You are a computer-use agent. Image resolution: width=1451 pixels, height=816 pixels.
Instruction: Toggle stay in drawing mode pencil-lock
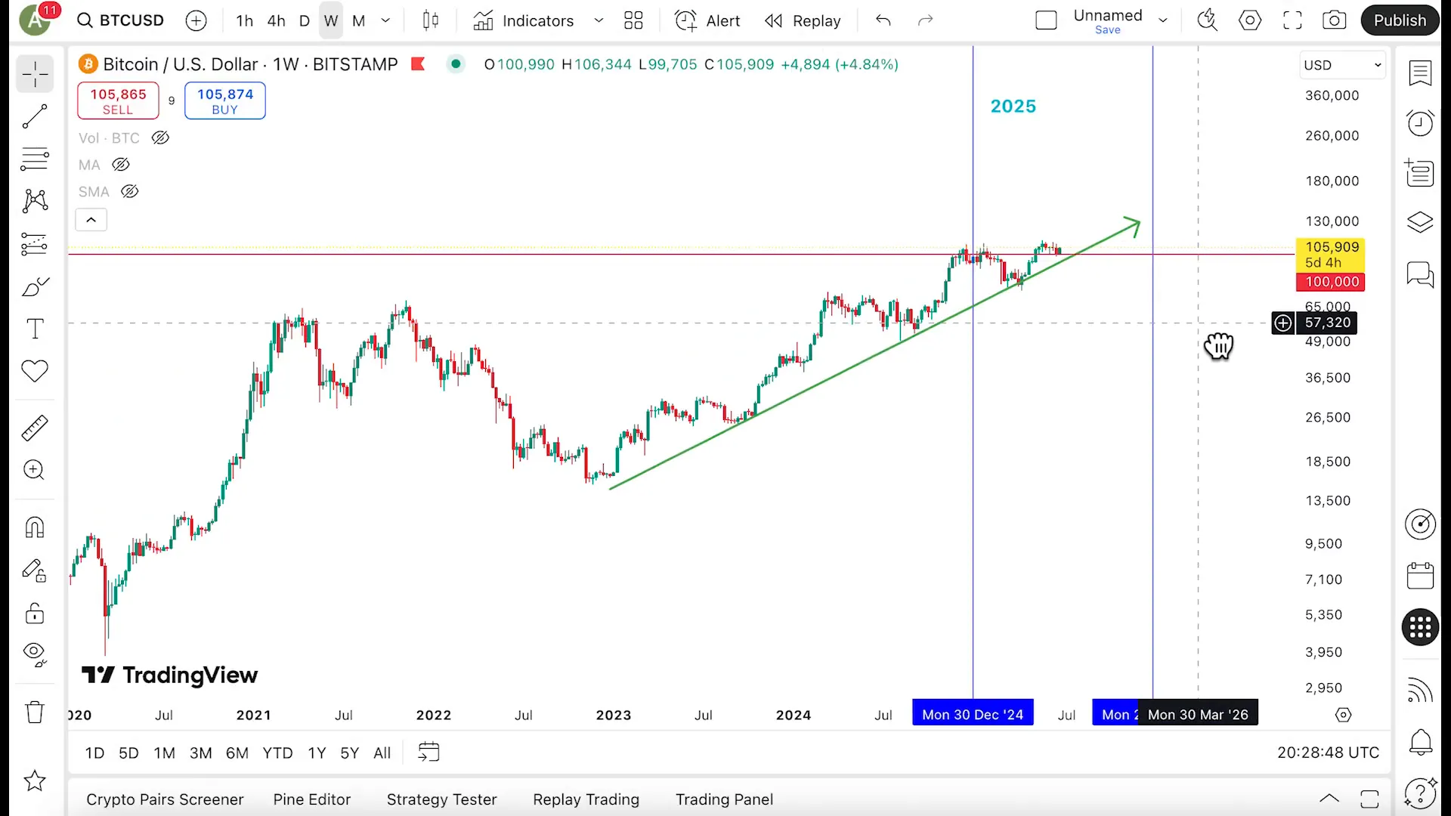click(x=35, y=570)
